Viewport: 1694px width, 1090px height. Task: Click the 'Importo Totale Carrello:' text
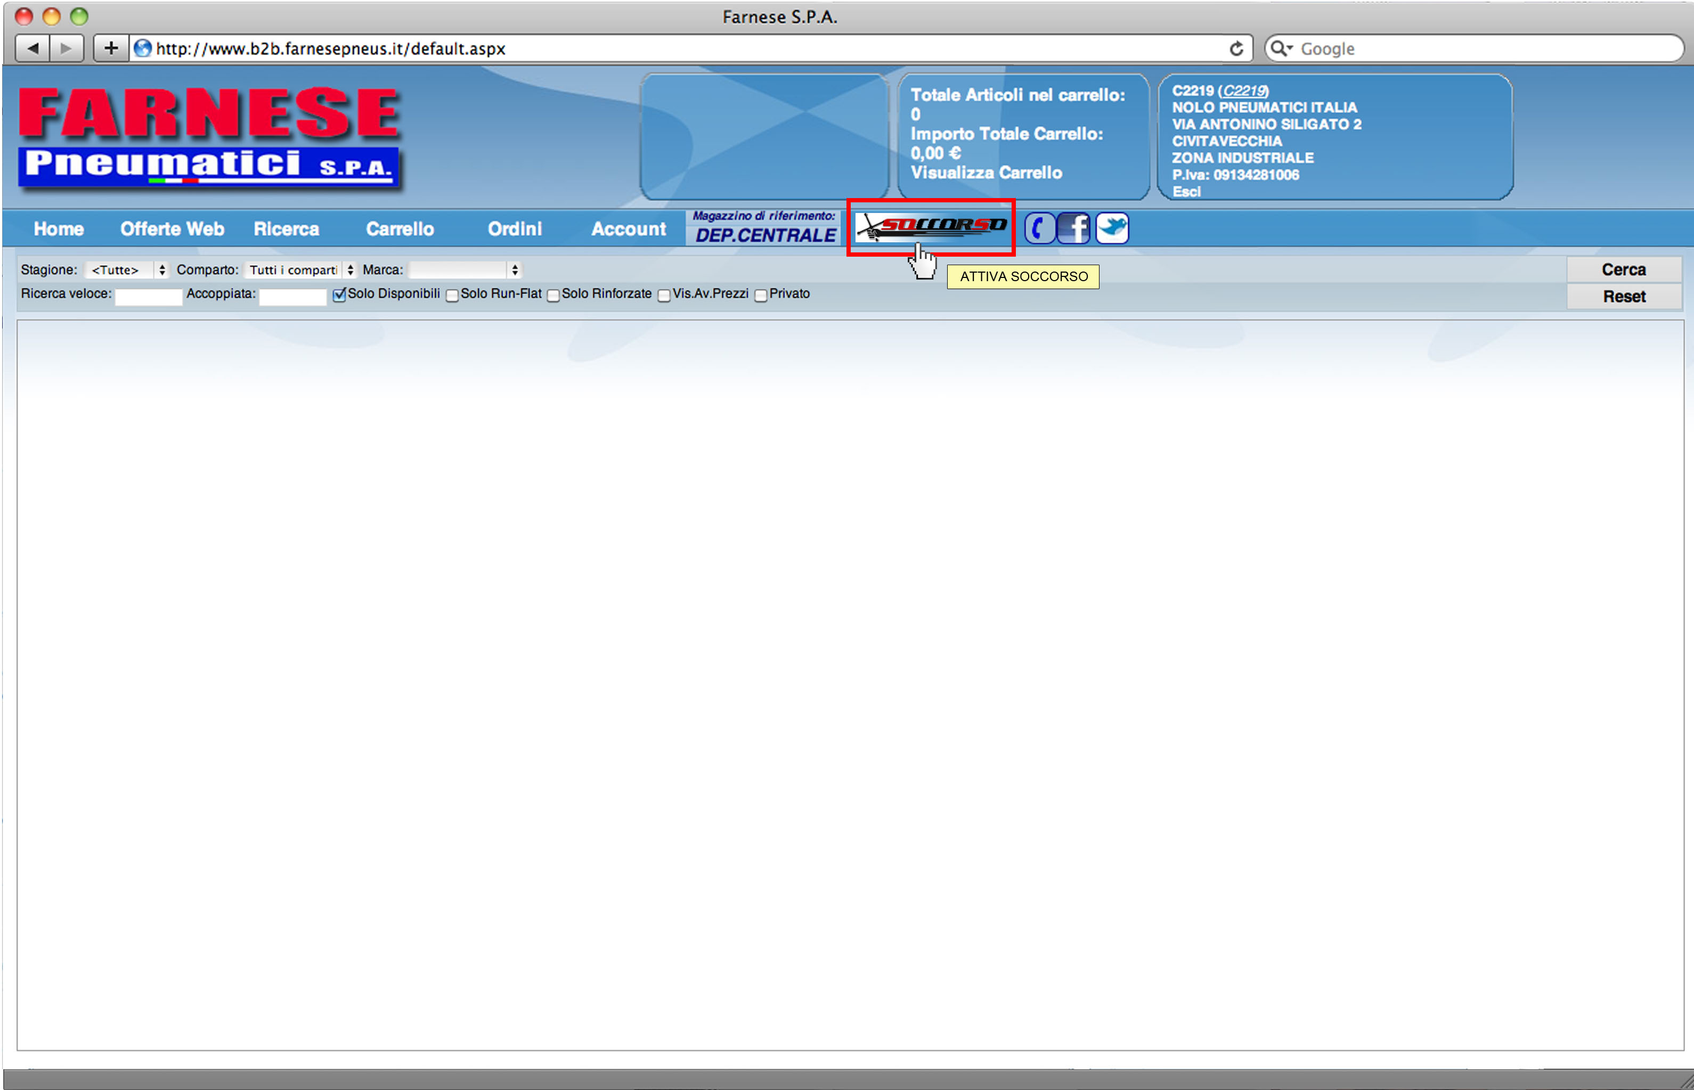pos(1007,134)
